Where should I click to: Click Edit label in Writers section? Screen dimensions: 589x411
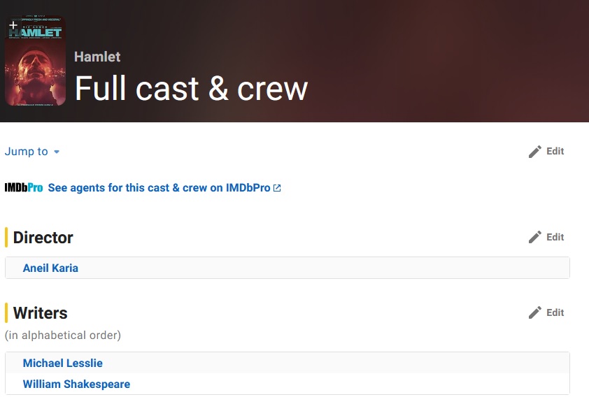[555, 312]
